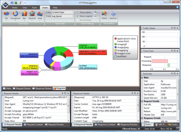Open the legend position dropdown arrow
The width and height of the screenshot is (181, 132).
98,16
